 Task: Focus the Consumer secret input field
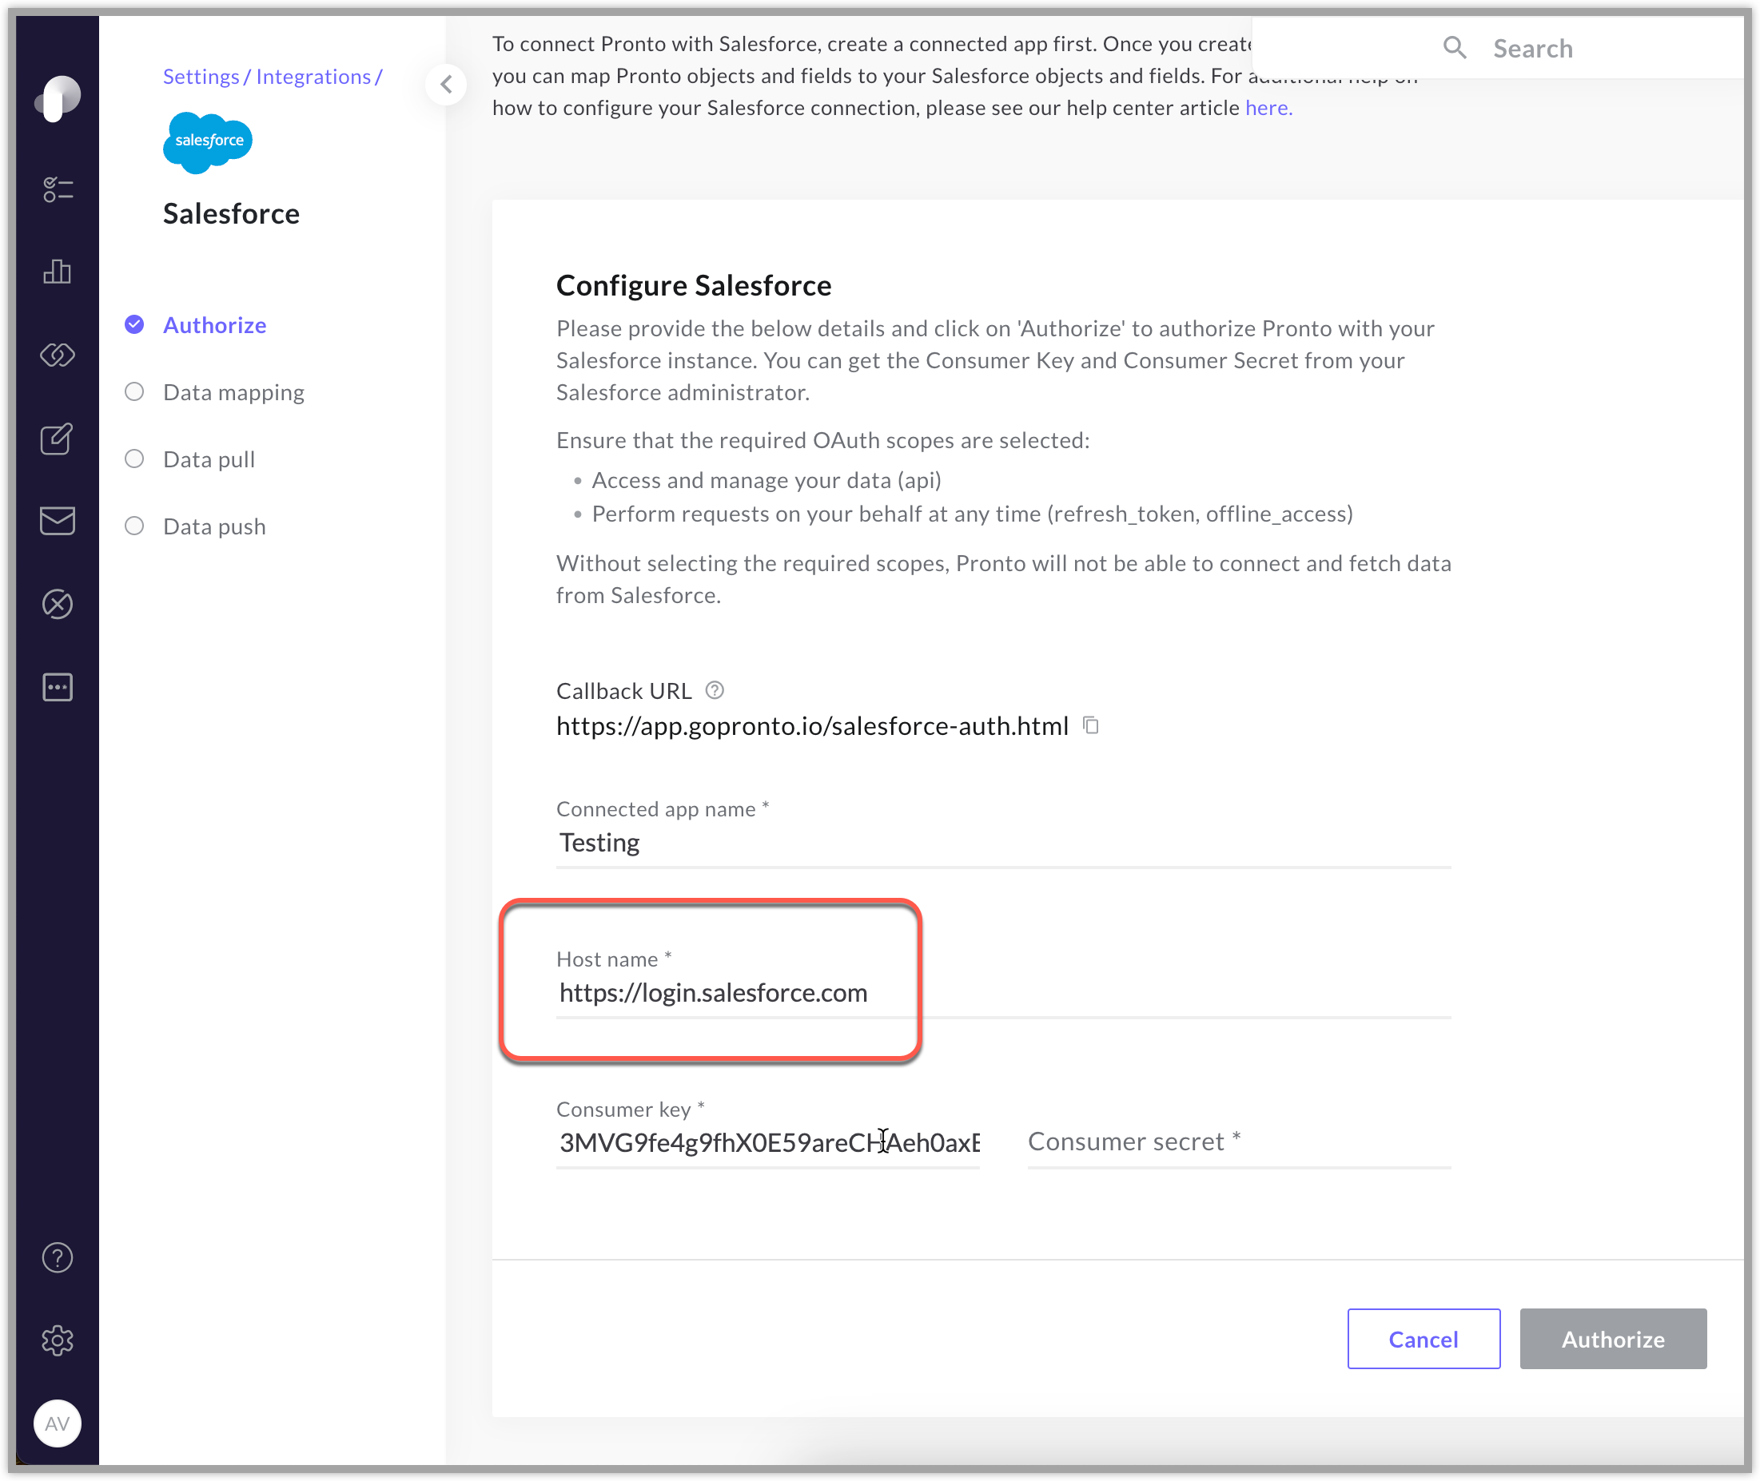1238,1142
